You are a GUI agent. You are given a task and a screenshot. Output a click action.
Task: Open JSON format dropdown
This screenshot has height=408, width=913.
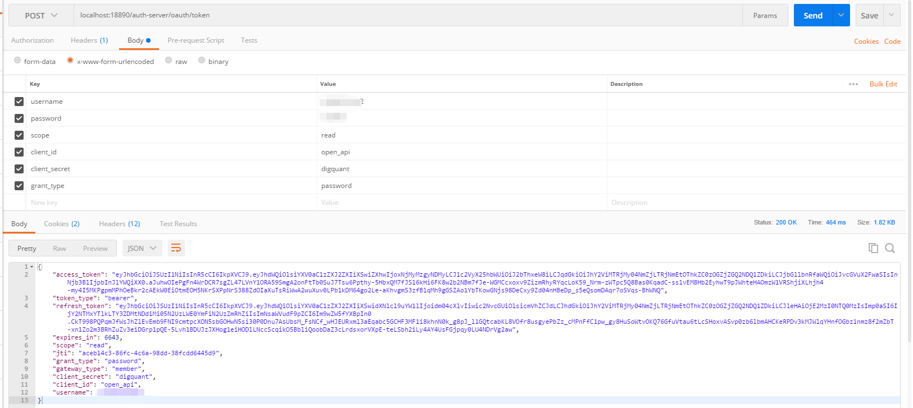(x=142, y=248)
